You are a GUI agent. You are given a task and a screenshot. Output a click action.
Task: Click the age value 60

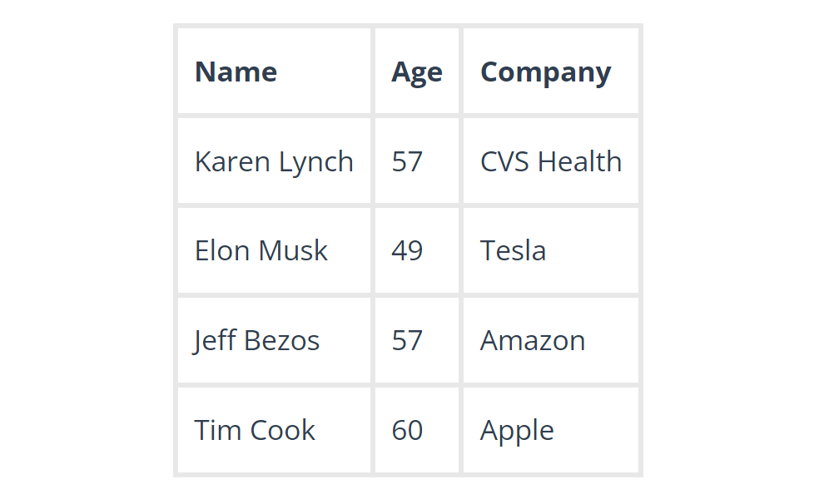407,431
